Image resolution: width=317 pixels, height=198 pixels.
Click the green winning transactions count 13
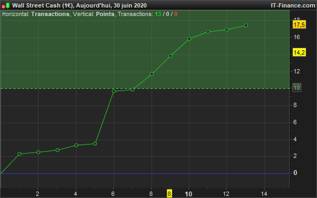pyautogui.click(x=158, y=14)
